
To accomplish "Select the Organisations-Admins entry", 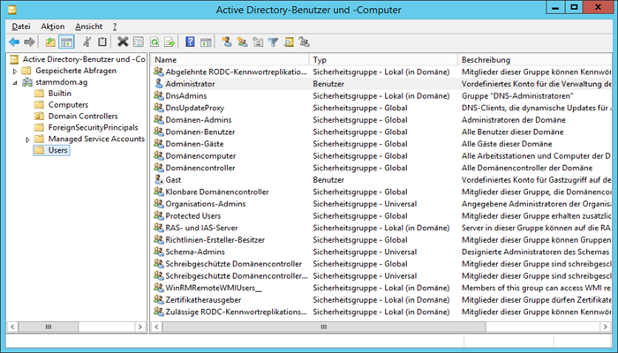I will tap(206, 204).
